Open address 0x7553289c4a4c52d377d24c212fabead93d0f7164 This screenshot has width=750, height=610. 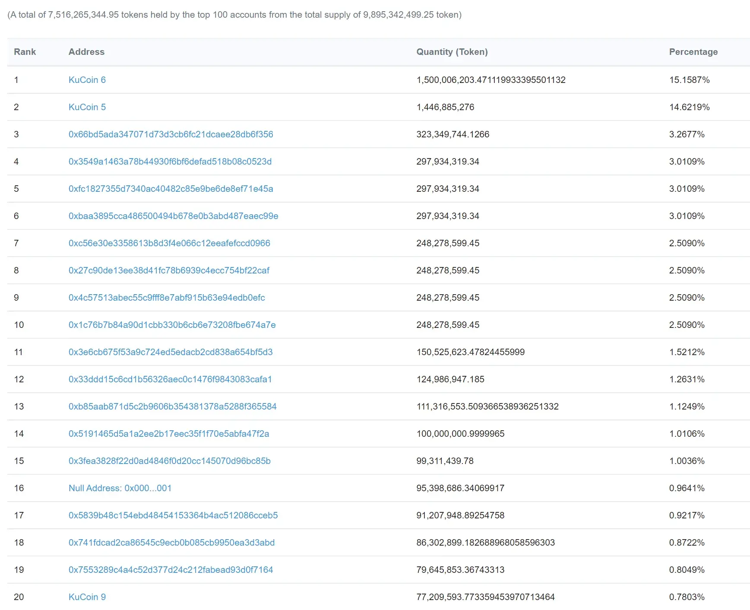[x=171, y=570]
